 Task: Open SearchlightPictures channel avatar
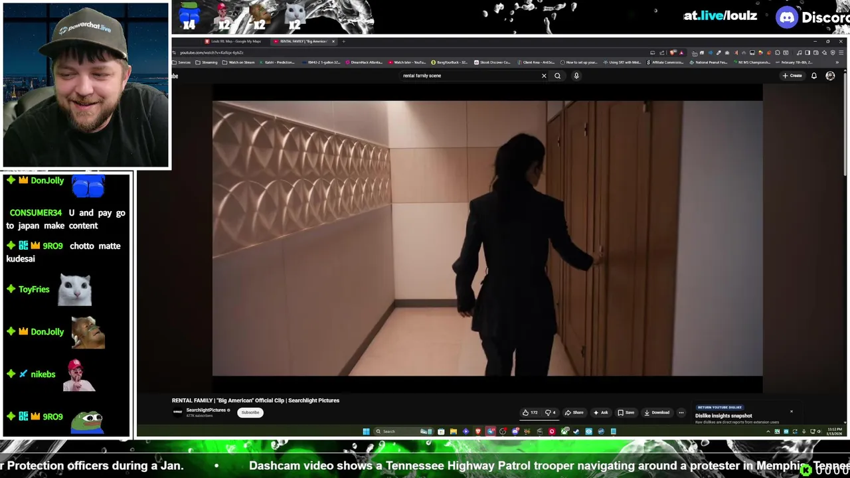177,412
